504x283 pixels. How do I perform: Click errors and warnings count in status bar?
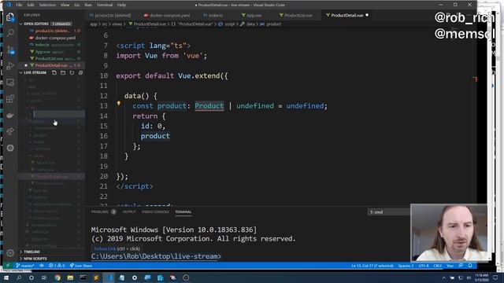(x=57, y=266)
